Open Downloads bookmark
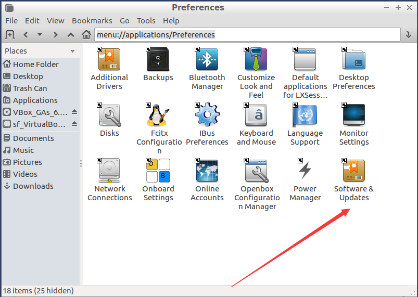This screenshot has width=418, height=297. coord(41,186)
